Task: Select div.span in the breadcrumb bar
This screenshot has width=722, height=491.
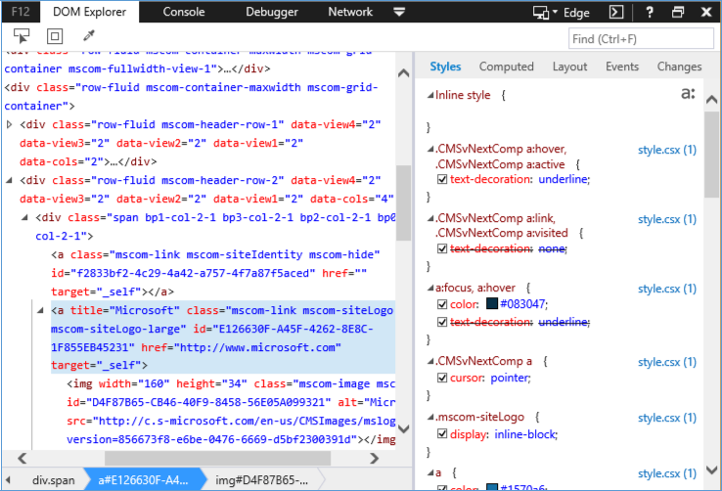Action: coord(52,479)
